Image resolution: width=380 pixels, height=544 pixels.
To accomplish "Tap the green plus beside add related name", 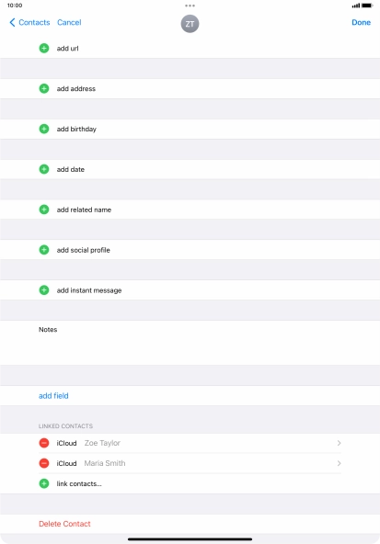I will 44,210.
